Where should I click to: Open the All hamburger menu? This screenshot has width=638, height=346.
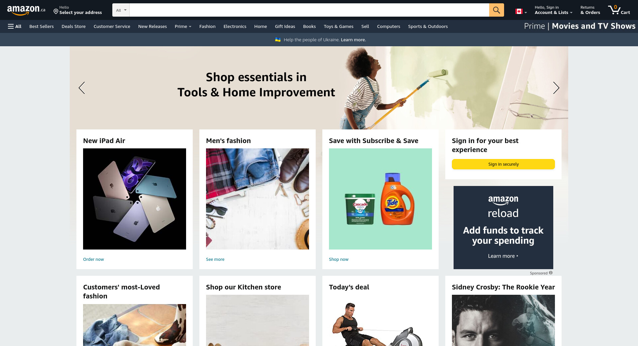[15, 26]
